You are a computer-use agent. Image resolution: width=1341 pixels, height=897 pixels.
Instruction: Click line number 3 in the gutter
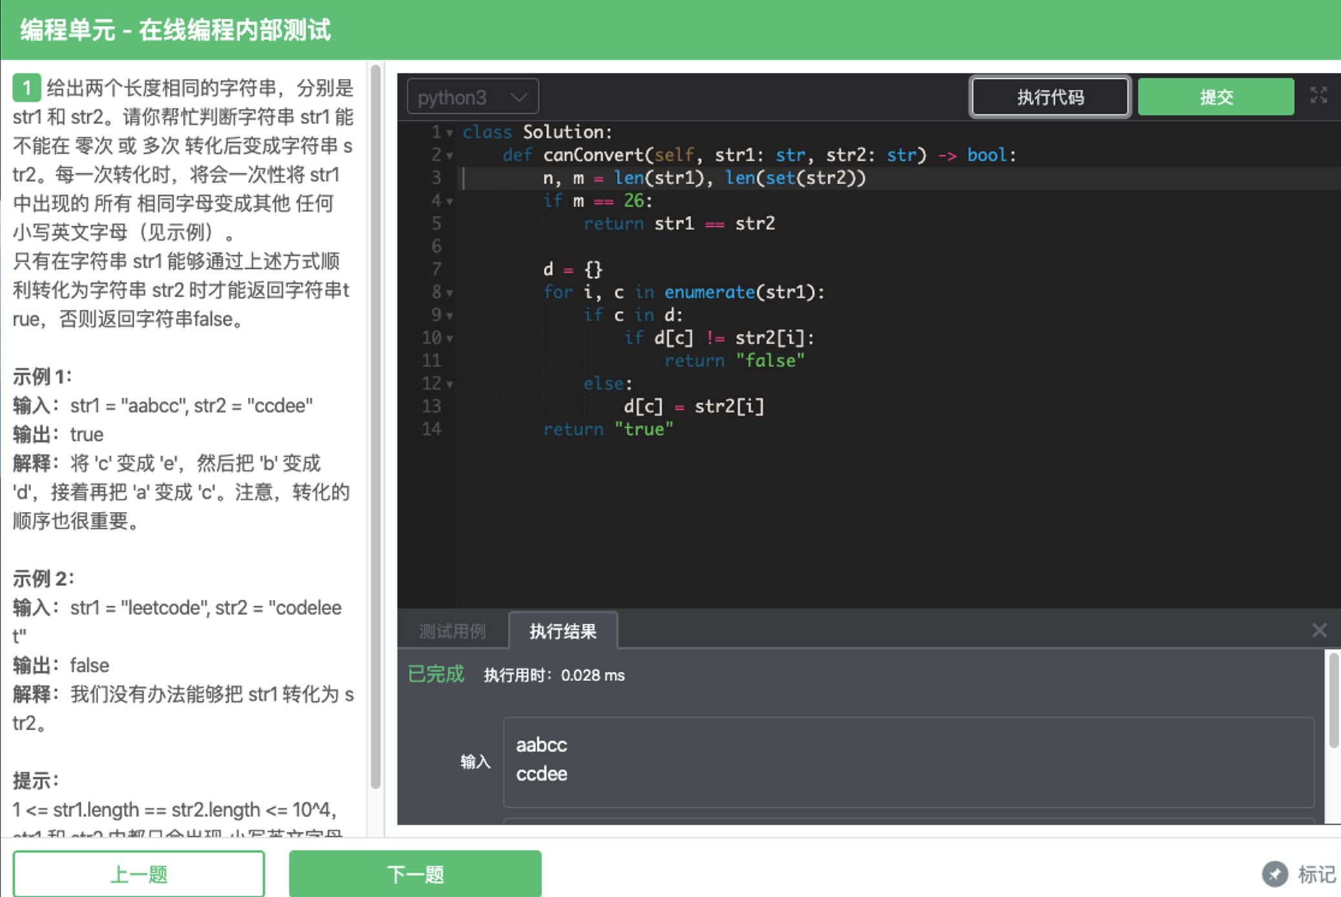(436, 178)
